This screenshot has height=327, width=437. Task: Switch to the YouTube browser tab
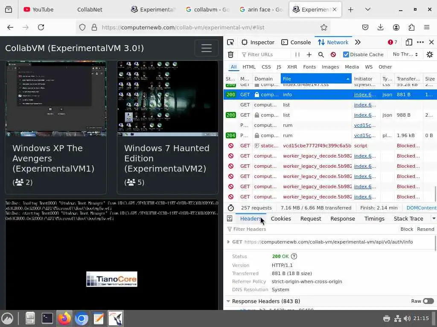(38, 9)
